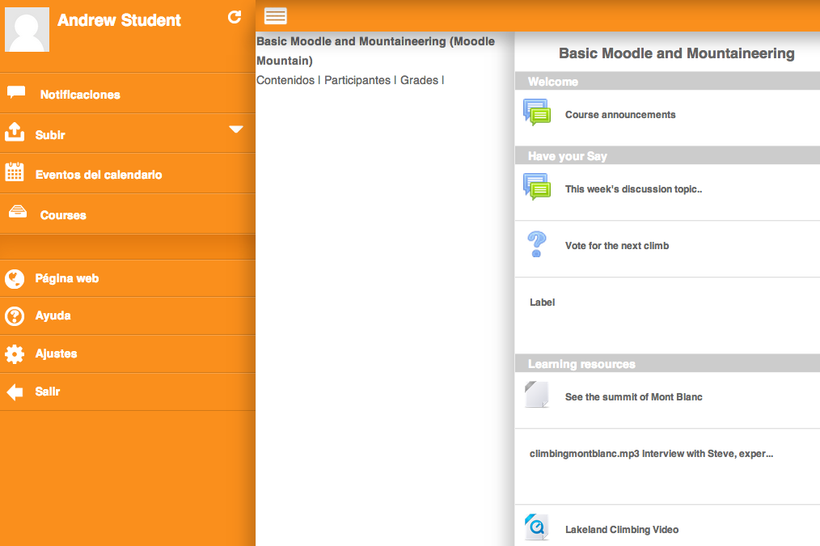Open the Participantes link
820x546 pixels.
357,80
